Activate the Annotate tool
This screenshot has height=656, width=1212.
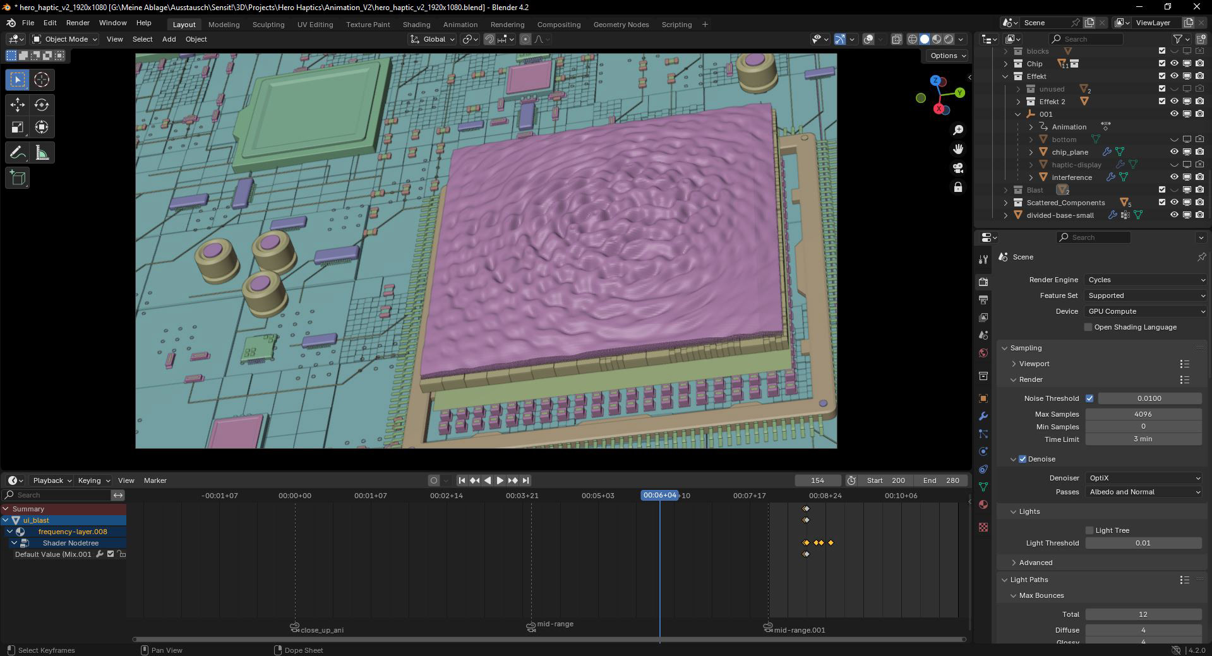pyautogui.click(x=18, y=153)
